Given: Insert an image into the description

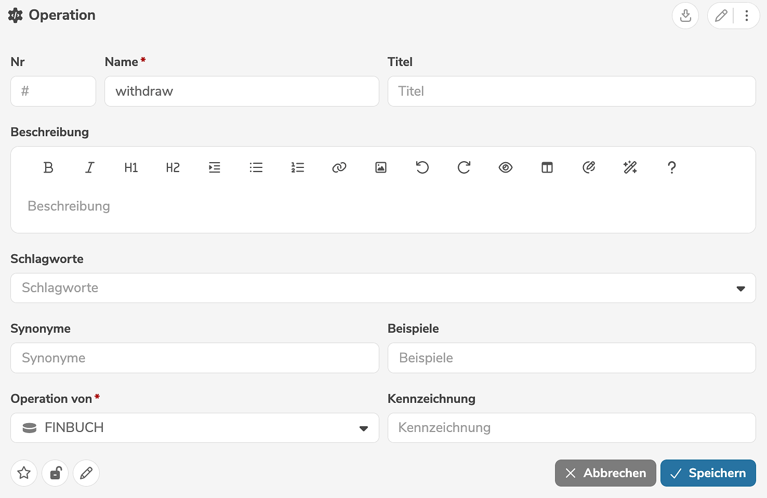Looking at the screenshot, I should (x=381, y=167).
